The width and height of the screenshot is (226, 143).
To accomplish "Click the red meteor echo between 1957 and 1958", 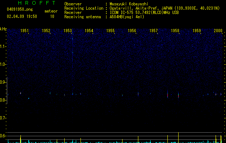I will (x=168, y=95).
